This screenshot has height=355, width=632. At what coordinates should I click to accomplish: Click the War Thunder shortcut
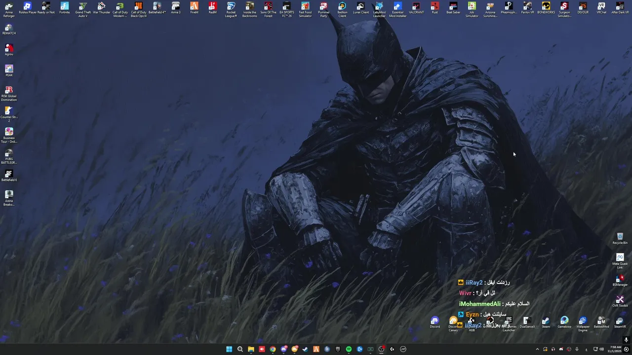point(102,8)
